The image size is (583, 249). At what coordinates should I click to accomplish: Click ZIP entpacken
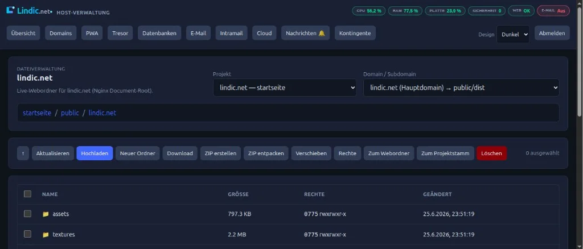coord(266,153)
